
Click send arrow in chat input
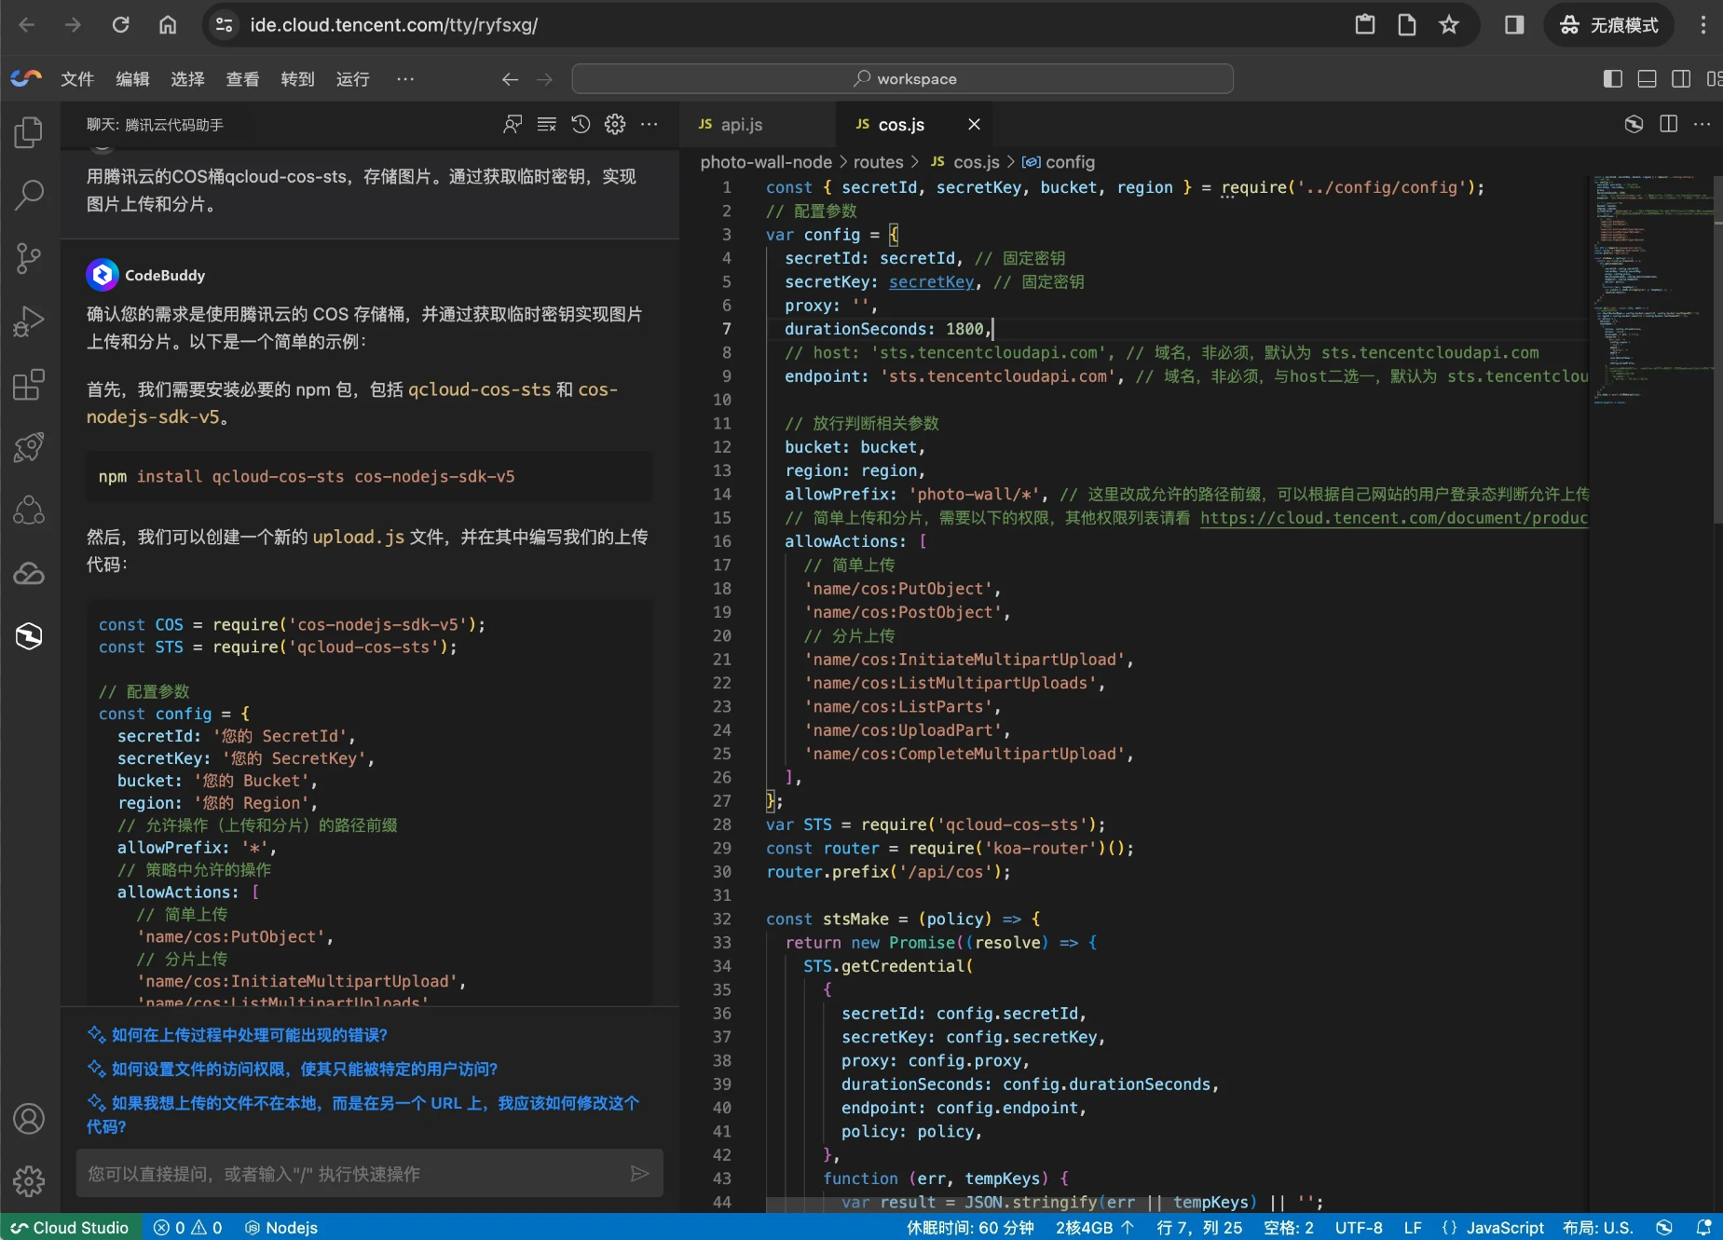tap(639, 1174)
